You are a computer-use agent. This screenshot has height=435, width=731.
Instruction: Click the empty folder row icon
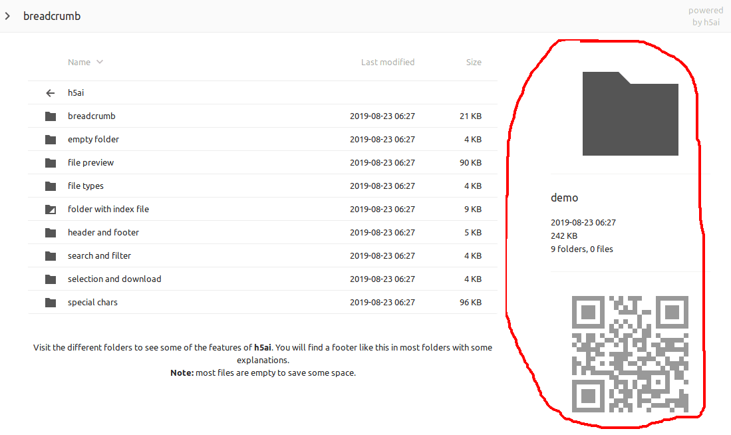tap(51, 140)
